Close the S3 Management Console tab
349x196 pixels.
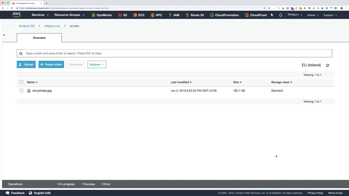tap(41, 3)
